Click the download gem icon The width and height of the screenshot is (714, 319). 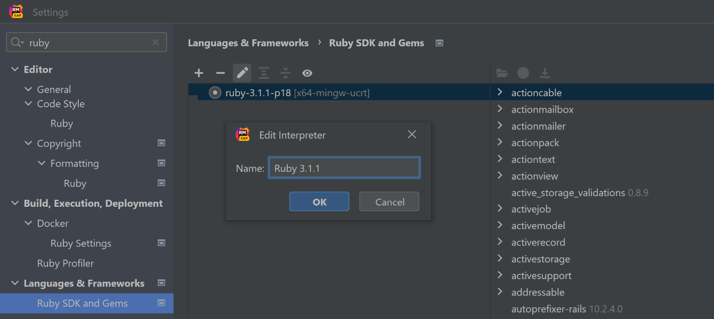pos(545,73)
